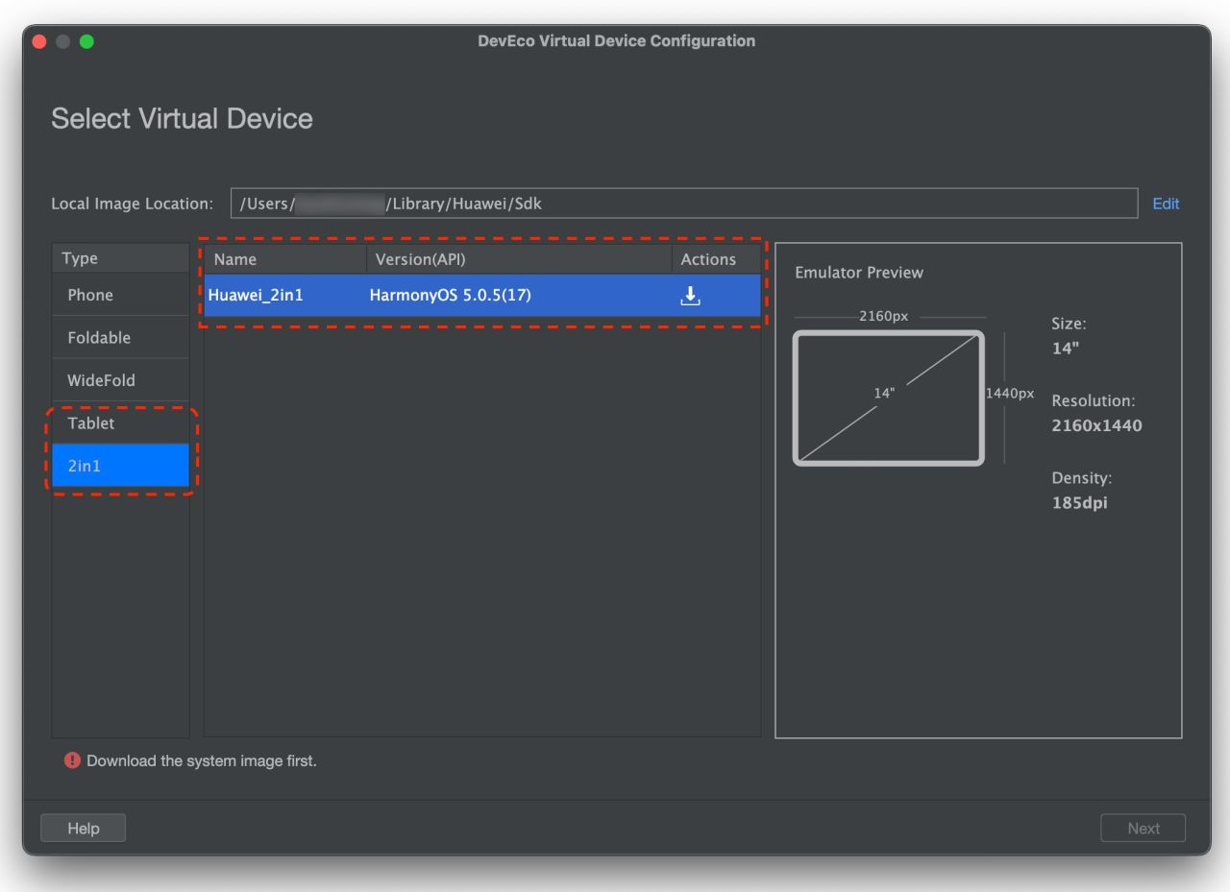Image resolution: width=1230 pixels, height=892 pixels.
Task: Download the Huawei_2in1 system image
Action: (x=690, y=296)
